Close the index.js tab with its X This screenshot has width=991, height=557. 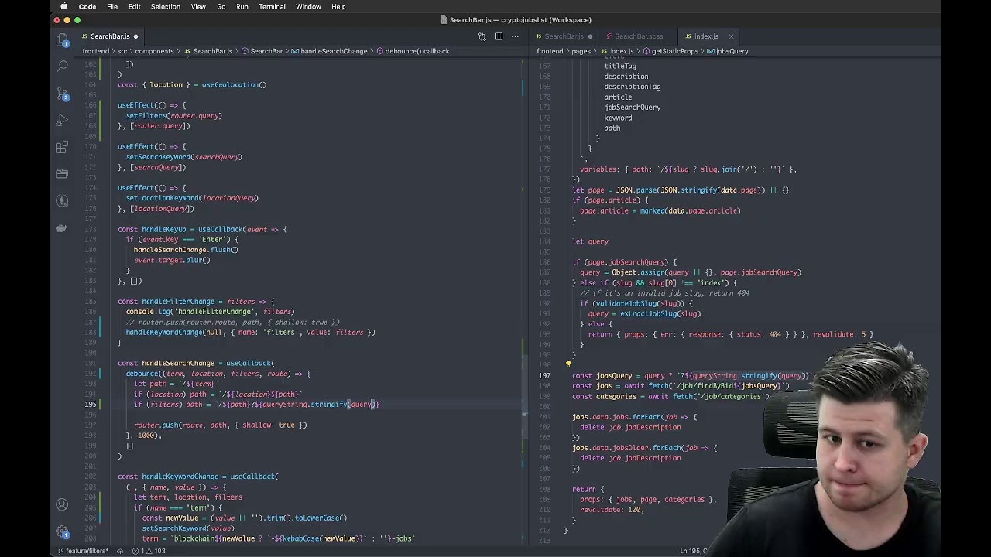point(731,36)
